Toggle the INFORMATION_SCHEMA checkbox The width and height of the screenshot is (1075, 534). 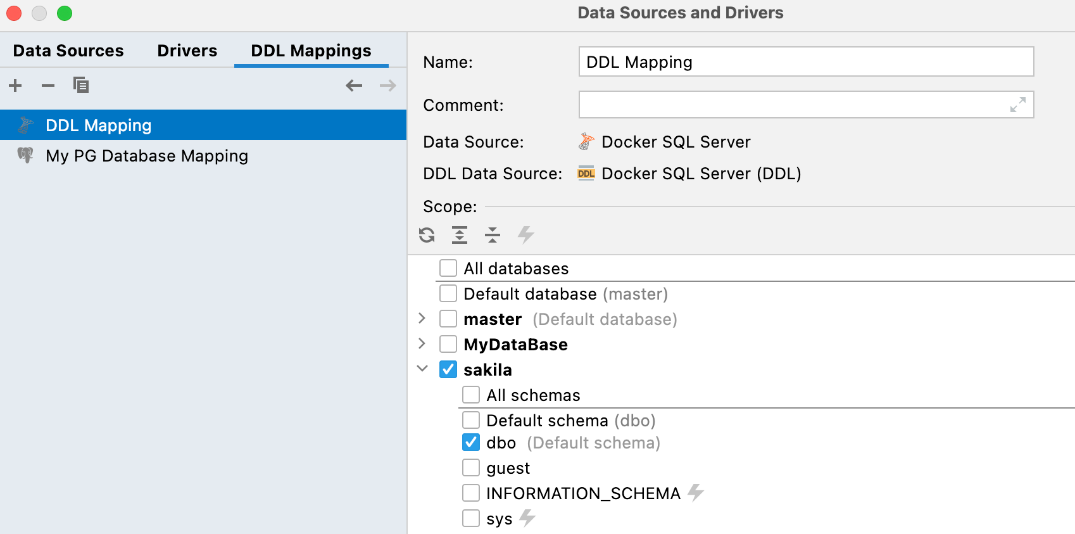point(471,493)
